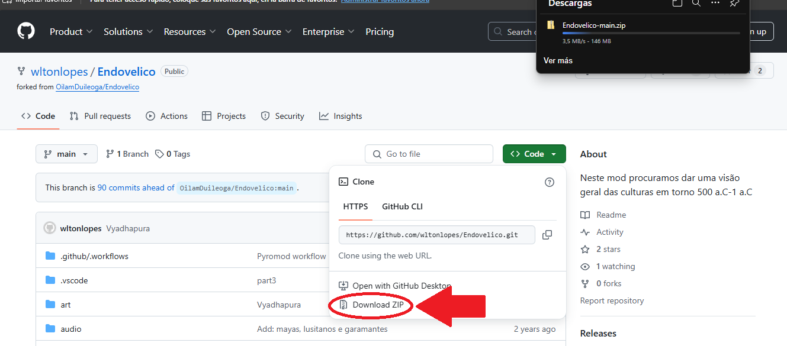Open the Projects tab
787x346 pixels.
224,116
